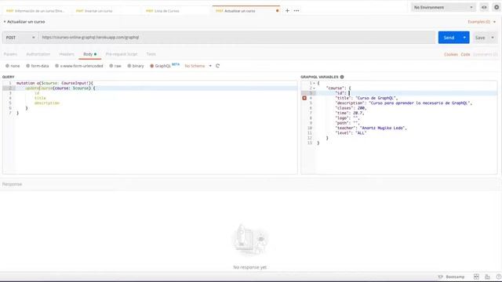The width and height of the screenshot is (502, 282).
Task: Click the mutation line in query editor
Action: point(54,83)
